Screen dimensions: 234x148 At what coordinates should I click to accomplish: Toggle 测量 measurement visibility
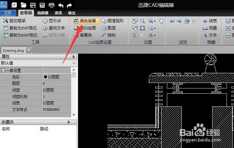[x=210, y=28]
